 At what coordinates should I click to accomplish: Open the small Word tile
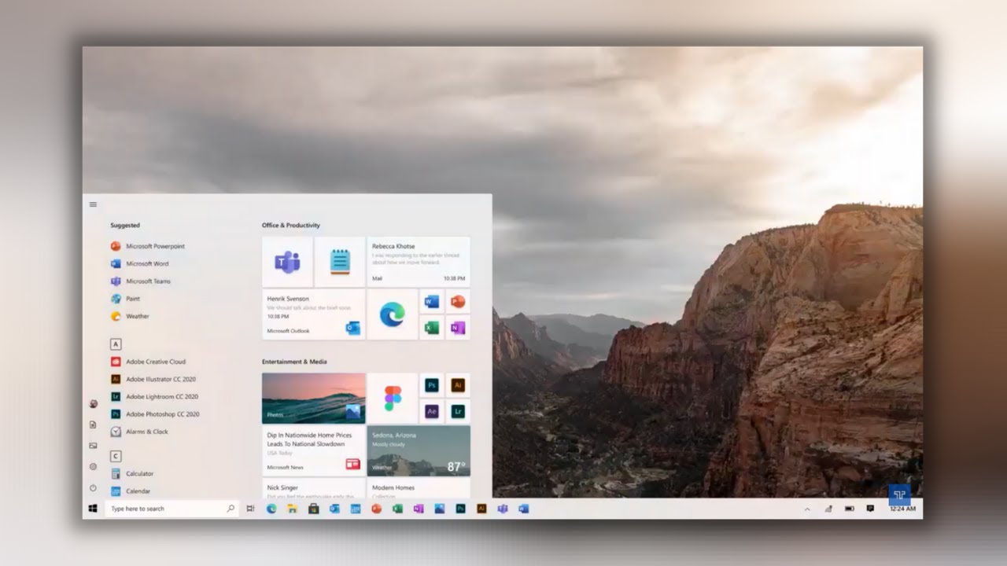(431, 301)
